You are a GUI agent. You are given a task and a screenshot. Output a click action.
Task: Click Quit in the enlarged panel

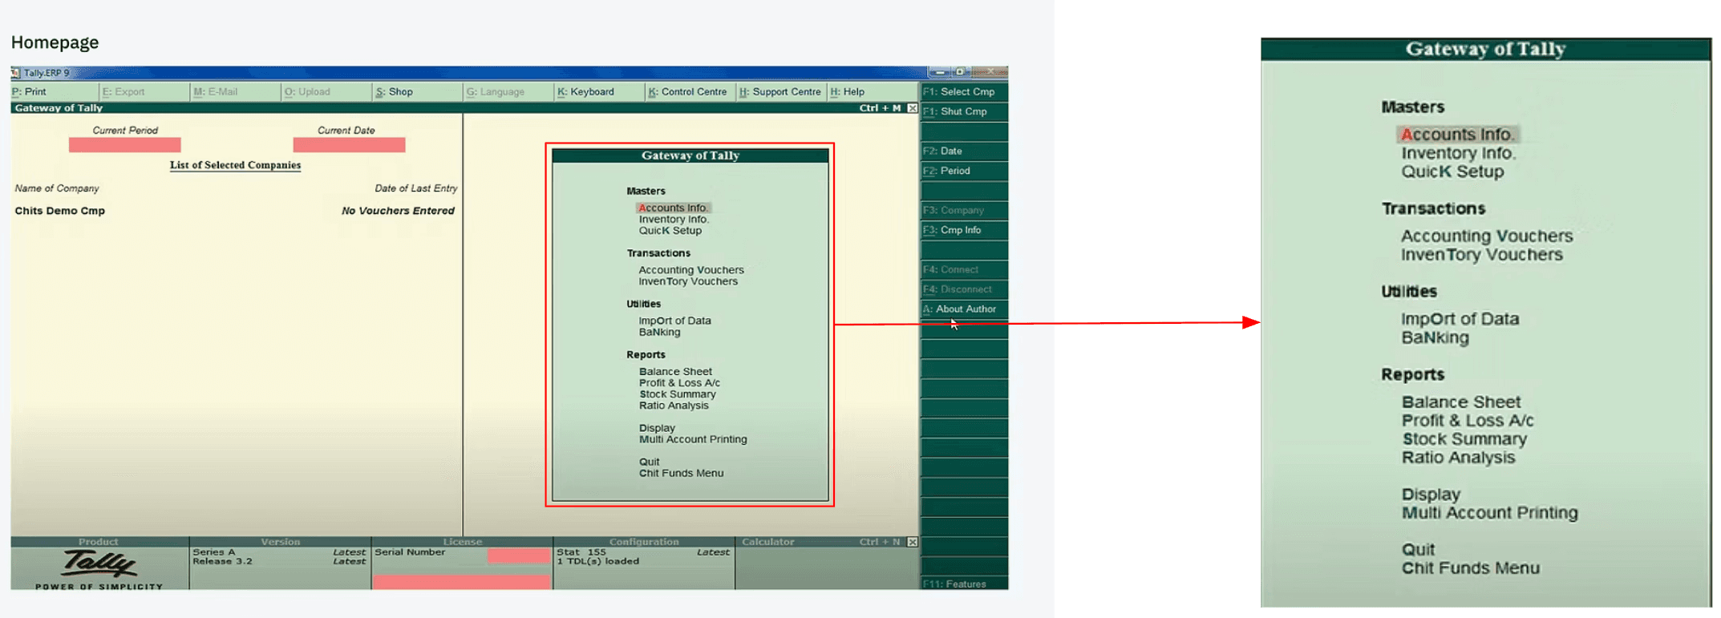(x=1418, y=551)
